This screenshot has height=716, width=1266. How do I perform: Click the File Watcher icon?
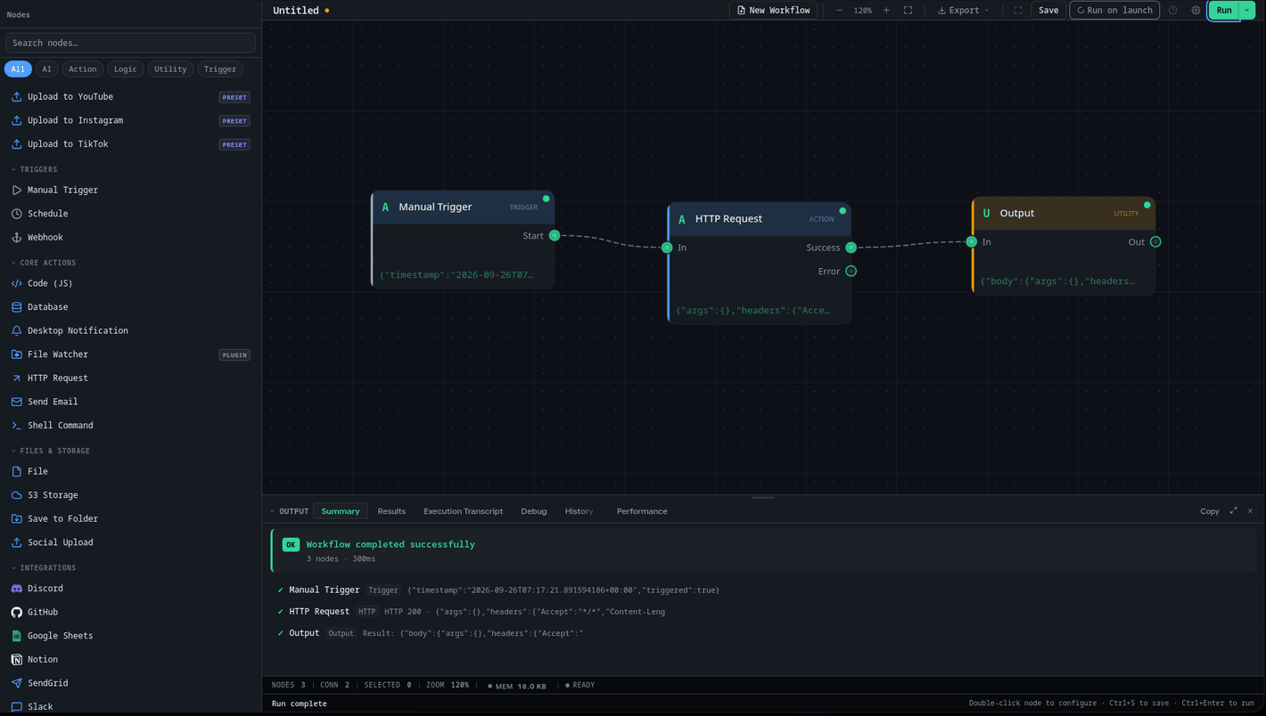tap(16, 354)
